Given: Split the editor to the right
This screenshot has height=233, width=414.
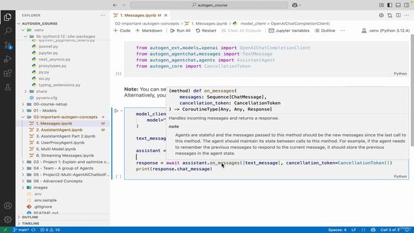Looking at the screenshot, I should (398, 16).
